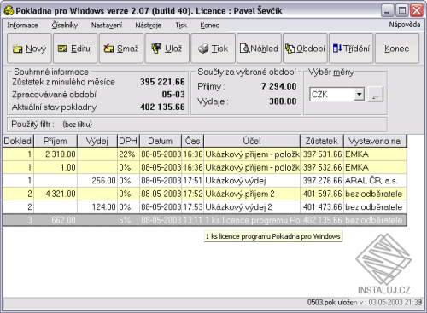Image resolution: width=427 pixels, height=313 pixels.
Task: Select the Ukázkový výdej 2 purpose cell
Action: pyautogui.click(x=252, y=207)
